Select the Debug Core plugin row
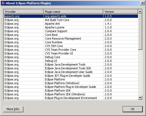The height and width of the screenshot is (116, 146). tap(71, 57)
